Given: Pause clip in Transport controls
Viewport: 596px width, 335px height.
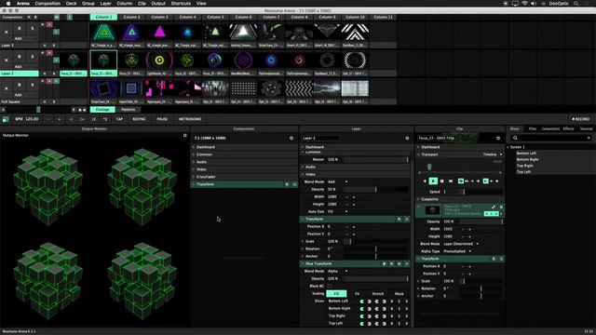Looking at the screenshot, I should [441, 181].
